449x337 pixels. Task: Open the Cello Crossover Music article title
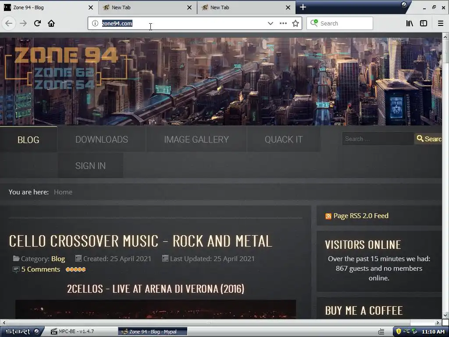pos(140,241)
